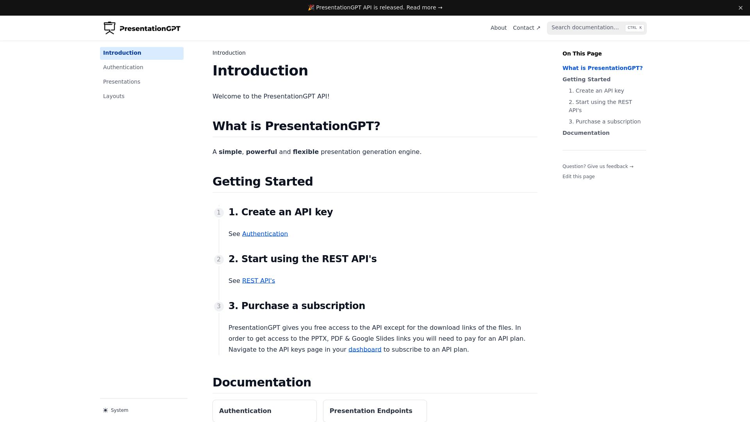Open the REST API's hyperlink
This screenshot has height=422, width=750.
tap(258, 281)
